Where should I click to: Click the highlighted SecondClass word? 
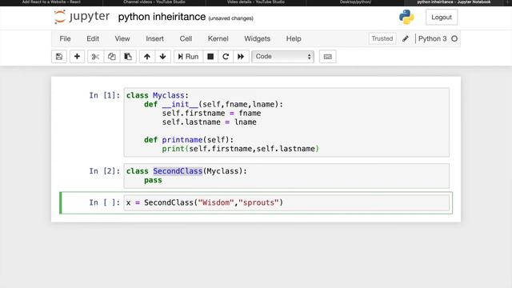178,171
